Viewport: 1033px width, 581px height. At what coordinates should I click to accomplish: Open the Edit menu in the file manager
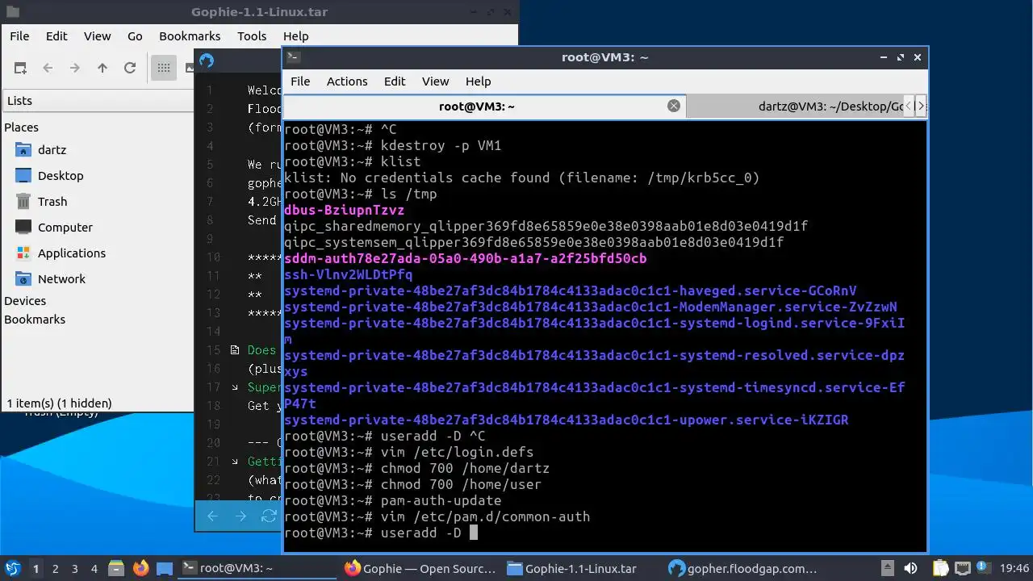click(x=56, y=36)
